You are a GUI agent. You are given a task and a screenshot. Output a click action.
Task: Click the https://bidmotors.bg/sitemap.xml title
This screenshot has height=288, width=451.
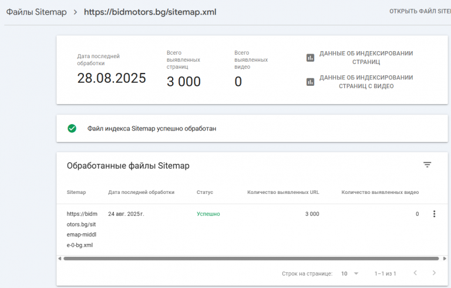(150, 12)
